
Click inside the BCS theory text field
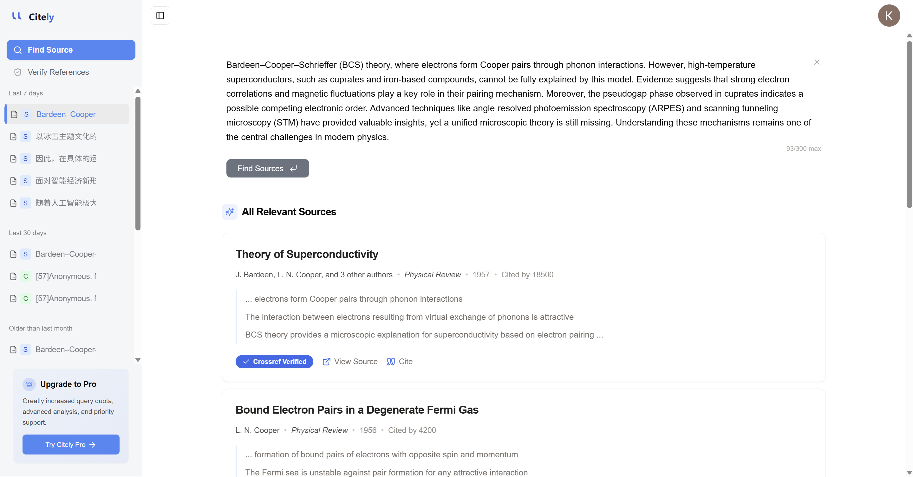pyautogui.click(x=518, y=101)
